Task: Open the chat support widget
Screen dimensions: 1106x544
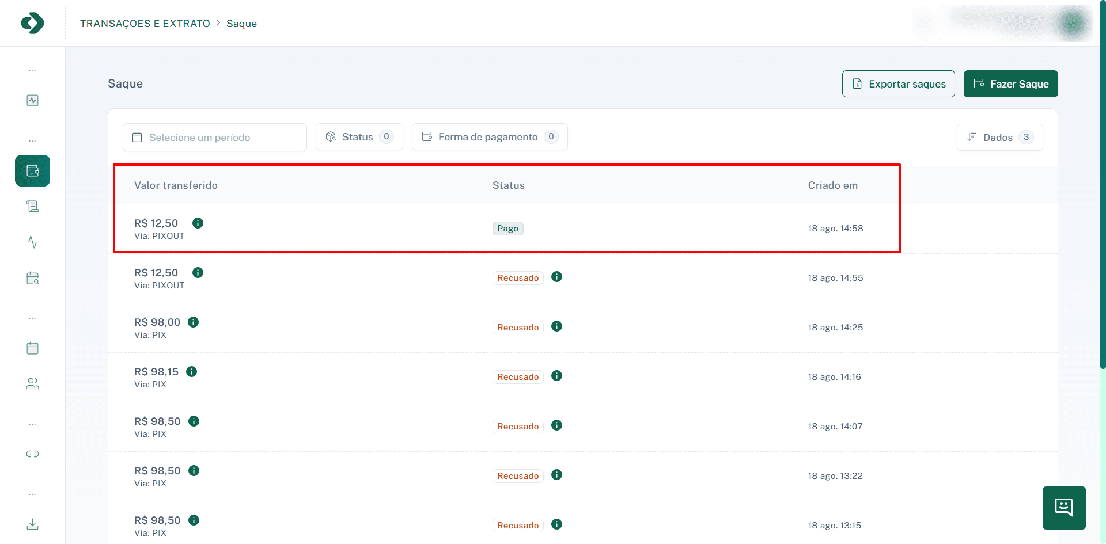Action: 1063,508
